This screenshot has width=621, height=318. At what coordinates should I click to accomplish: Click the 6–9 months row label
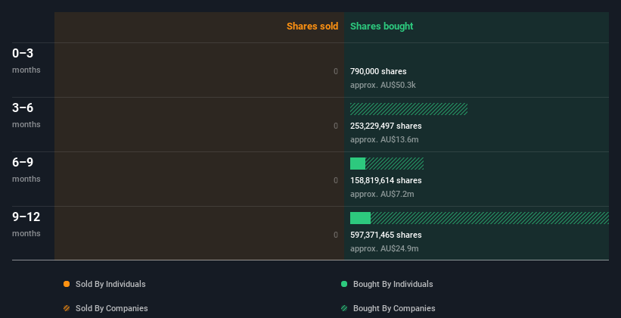pos(26,170)
